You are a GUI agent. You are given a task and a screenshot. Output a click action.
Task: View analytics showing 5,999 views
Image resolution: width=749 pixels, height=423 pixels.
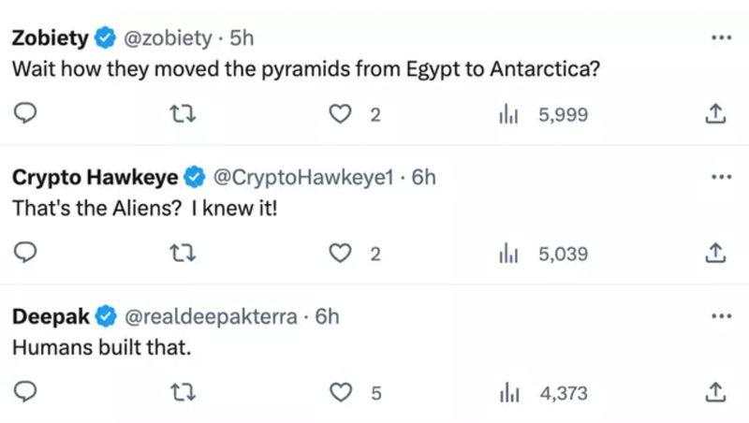point(543,114)
